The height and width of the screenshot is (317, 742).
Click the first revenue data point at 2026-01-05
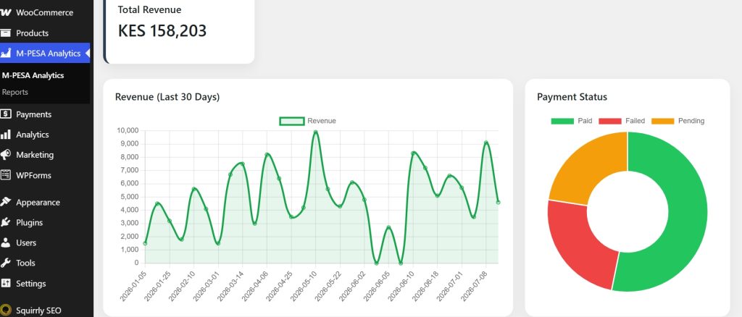point(145,243)
